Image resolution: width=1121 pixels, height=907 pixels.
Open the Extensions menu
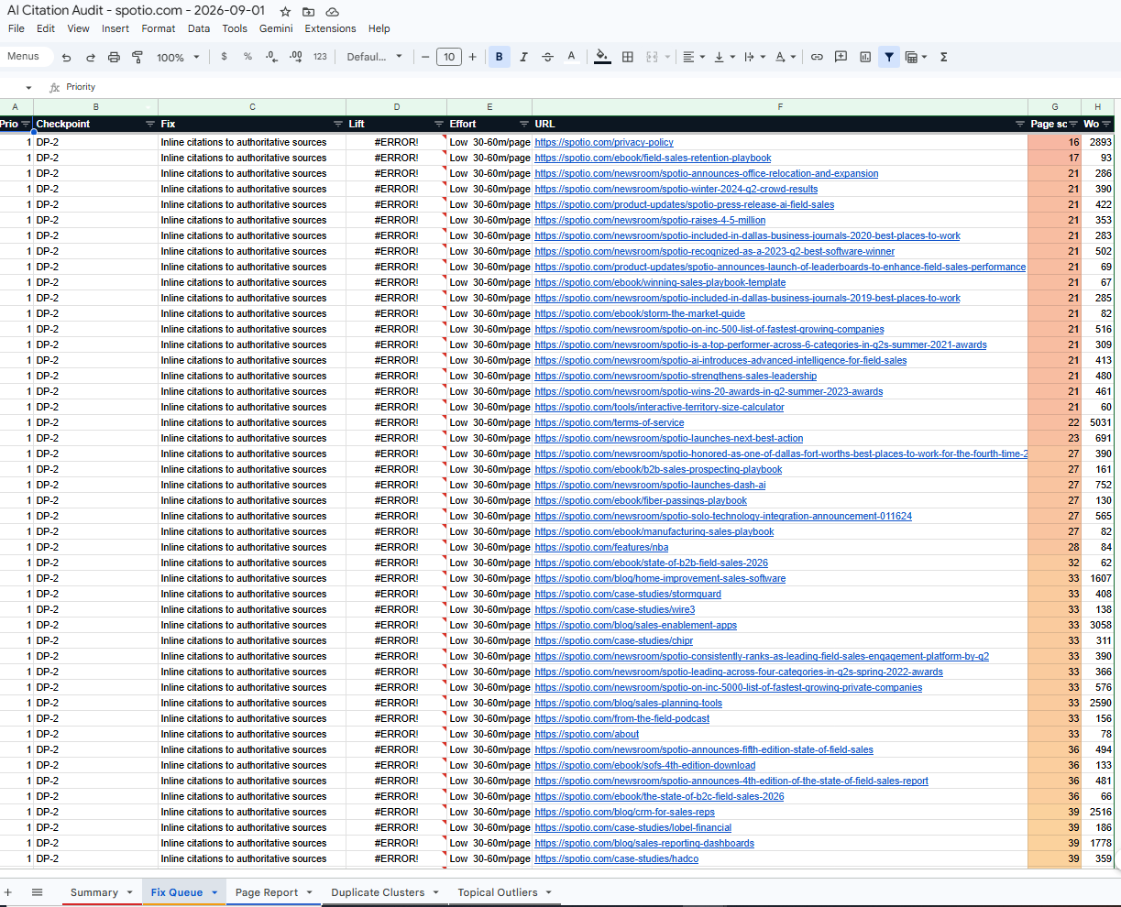point(330,28)
